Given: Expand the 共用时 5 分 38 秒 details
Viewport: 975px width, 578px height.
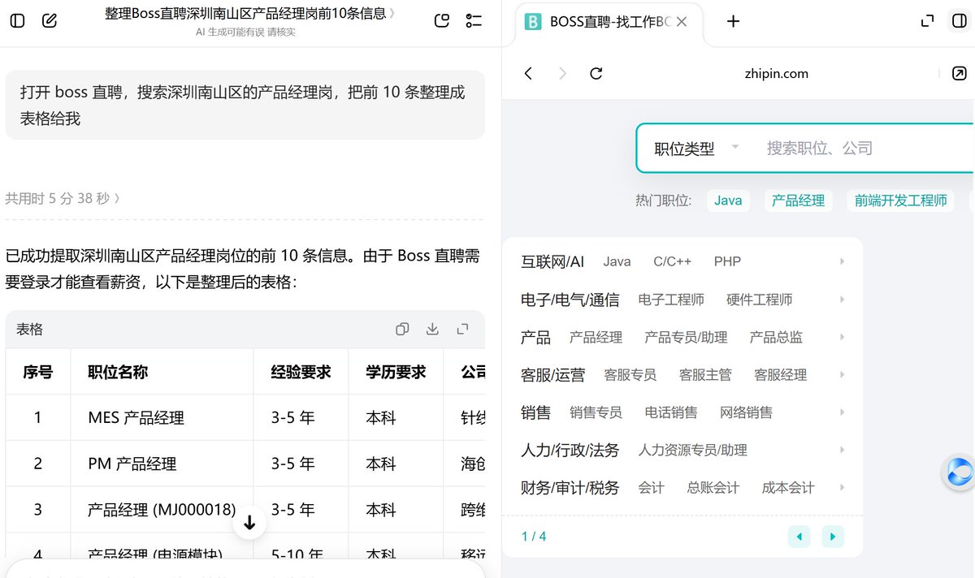Looking at the screenshot, I should pos(63,198).
